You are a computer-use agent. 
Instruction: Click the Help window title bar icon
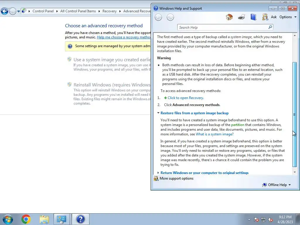(x=156, y=8)
